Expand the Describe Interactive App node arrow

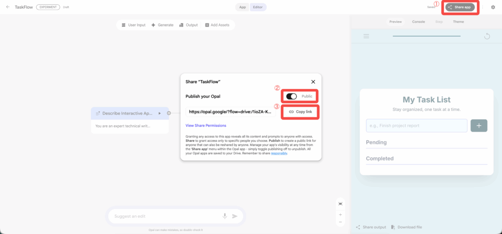point(159,113)
